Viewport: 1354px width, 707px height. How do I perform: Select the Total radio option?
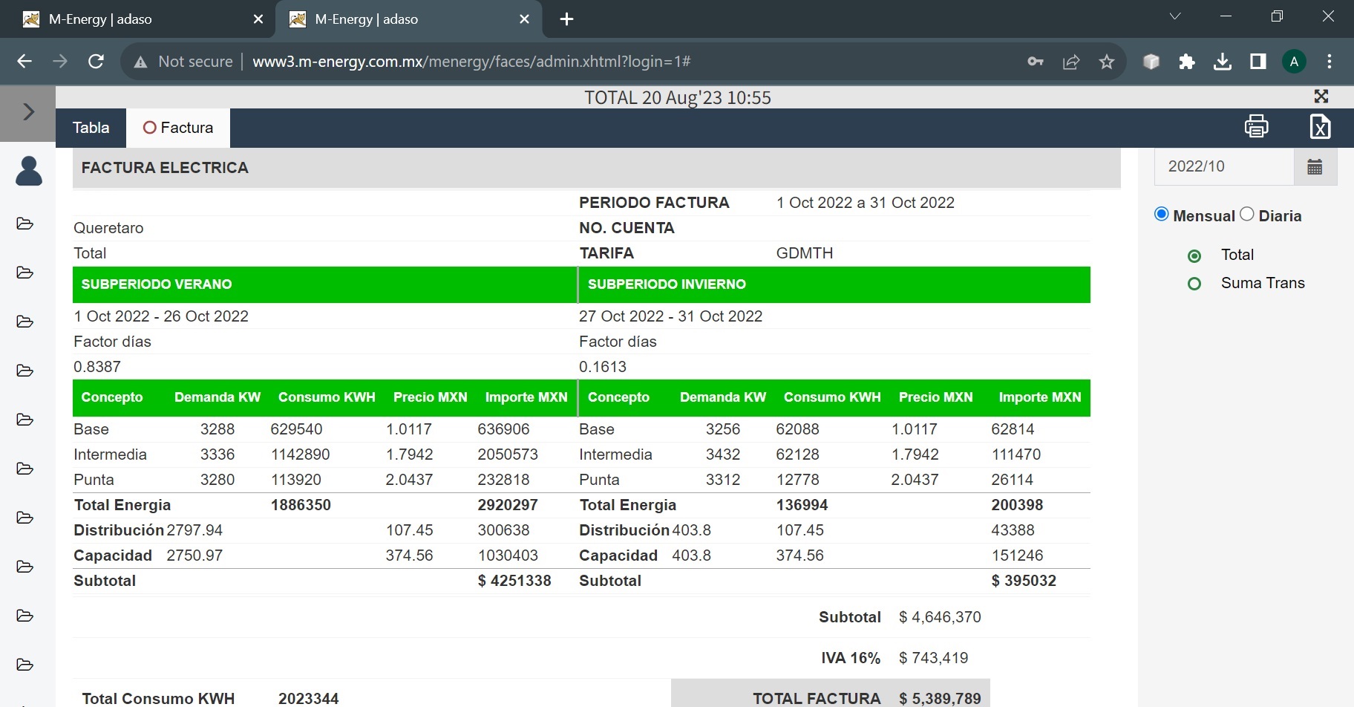(x=1194, y=256)
